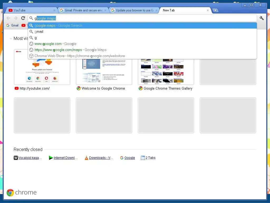Click the YouTube bookmark icon in bookmarks bar
The image size is (270, 203).
pyautogui.click(x=23, y=25)
